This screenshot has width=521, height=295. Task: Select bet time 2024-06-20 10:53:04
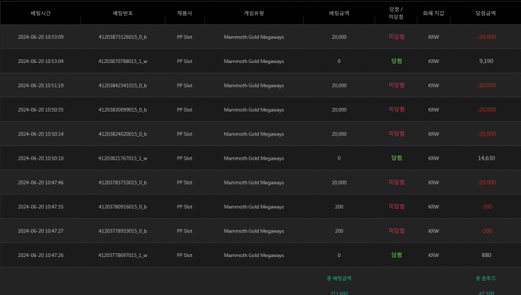pos(41,61)
